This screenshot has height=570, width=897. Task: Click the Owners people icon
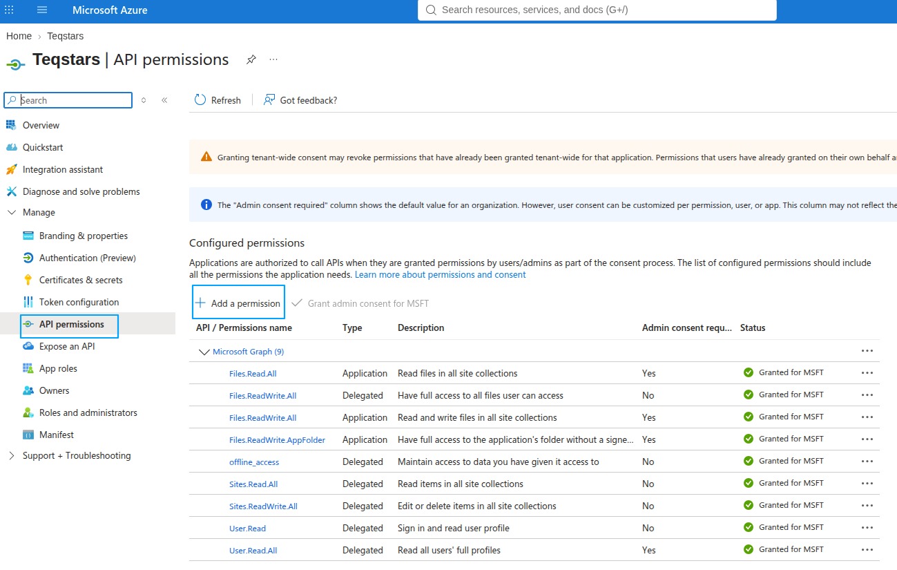[x=28, y=390]
